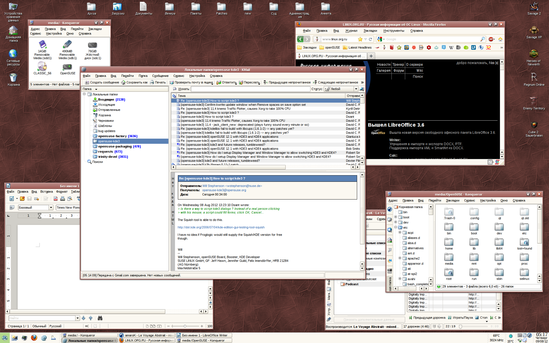The height and width of the screenshot is (343, 549).
Task: Expand the Firefox bookmarks toolbar overflow chevron
Action: click(x=502, y=47)
